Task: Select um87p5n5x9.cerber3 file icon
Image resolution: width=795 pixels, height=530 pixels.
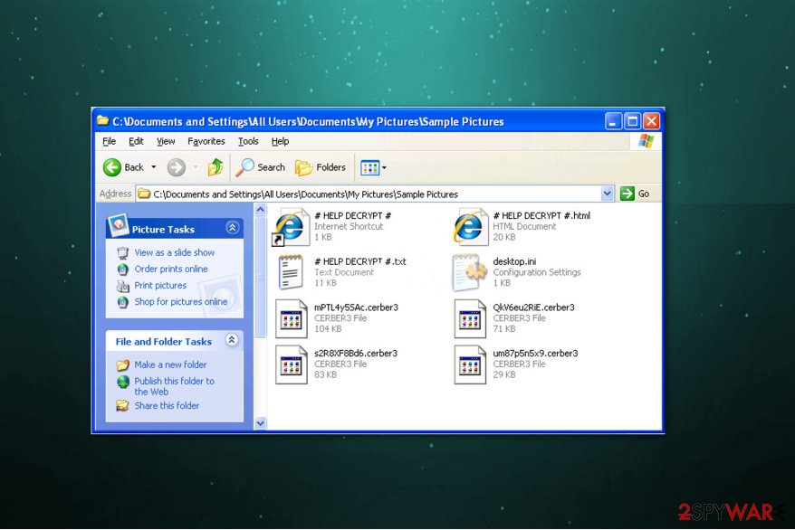Action: tap(470, 364)
